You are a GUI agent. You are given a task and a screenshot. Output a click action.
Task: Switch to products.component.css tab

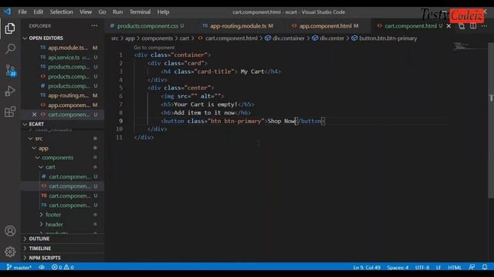147,26
